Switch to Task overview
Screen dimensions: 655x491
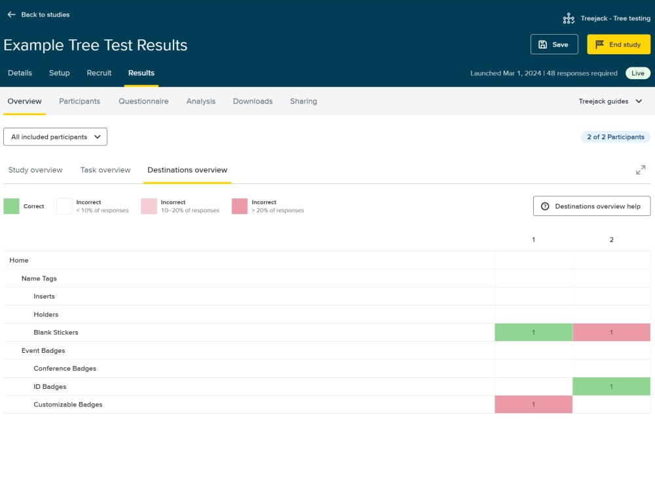pyautogui.click(x=105, y=170)
